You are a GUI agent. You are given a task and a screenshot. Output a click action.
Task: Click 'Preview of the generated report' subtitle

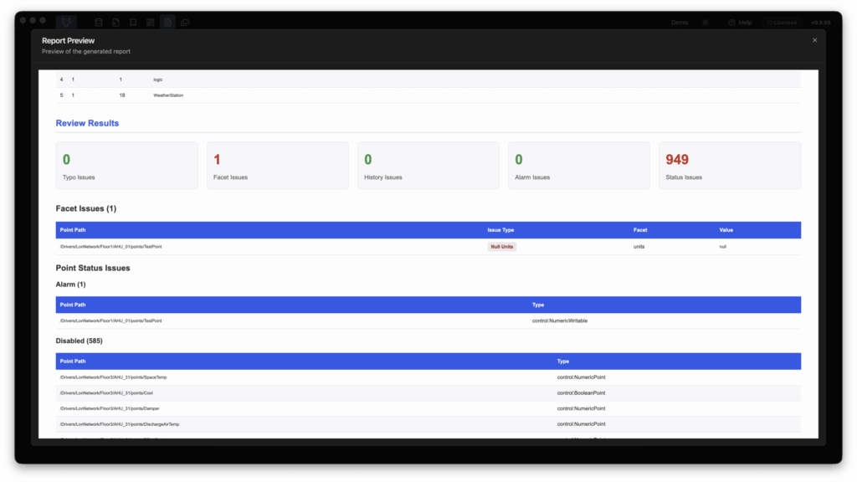coord(86,51)
